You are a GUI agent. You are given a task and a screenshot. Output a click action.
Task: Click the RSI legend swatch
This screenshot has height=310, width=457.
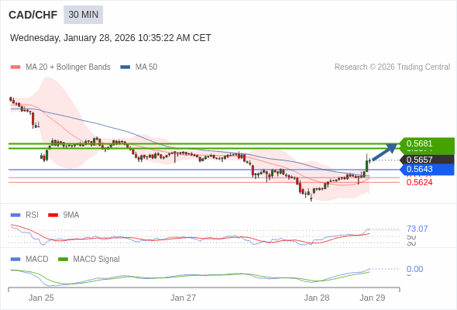coord(15,215)
